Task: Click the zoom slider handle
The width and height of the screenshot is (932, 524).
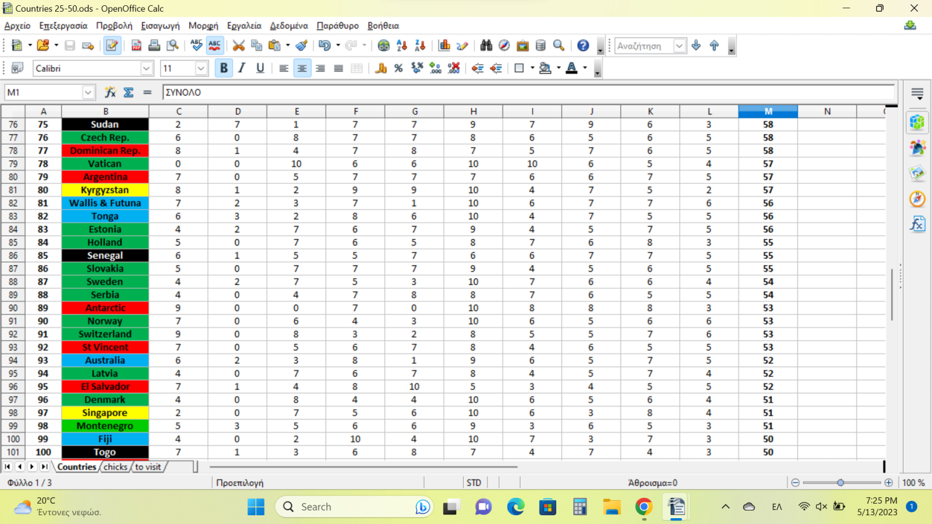Action: [841, 483]
